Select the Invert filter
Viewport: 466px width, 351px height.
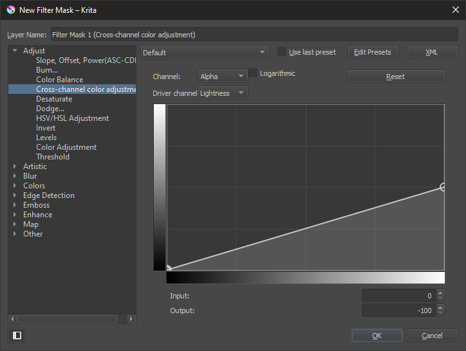click(x=46, y=128)
